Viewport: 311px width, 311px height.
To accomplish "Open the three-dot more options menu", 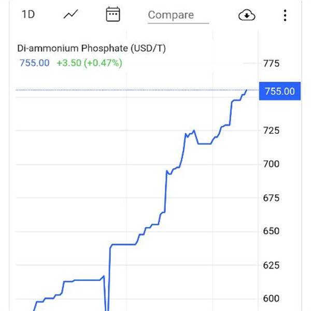I will 285,15.
